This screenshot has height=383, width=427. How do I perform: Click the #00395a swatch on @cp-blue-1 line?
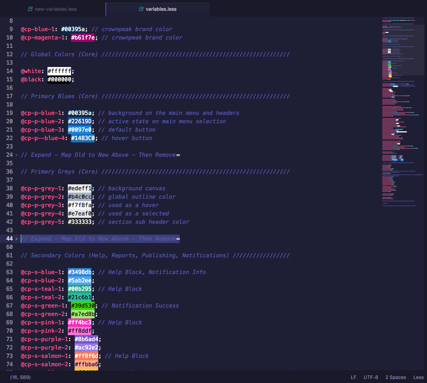click(x=73, y=29)
